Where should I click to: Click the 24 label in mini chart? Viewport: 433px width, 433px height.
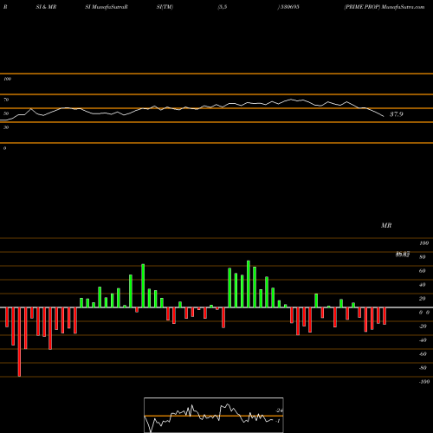(x=280, y=410)
